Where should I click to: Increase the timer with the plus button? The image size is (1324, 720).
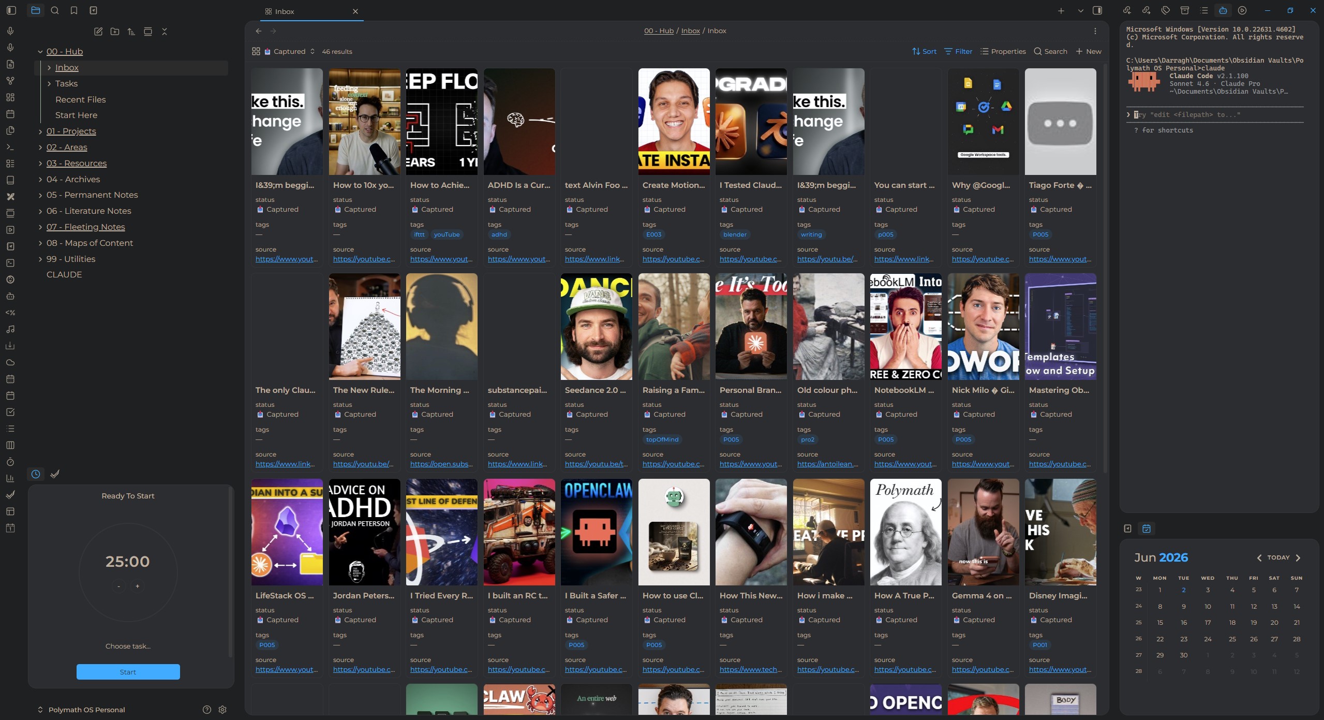click(x=137, y=586)
